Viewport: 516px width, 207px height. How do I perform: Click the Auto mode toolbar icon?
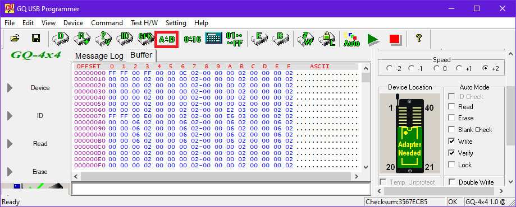pyautogui.click(x=351, y=39)
